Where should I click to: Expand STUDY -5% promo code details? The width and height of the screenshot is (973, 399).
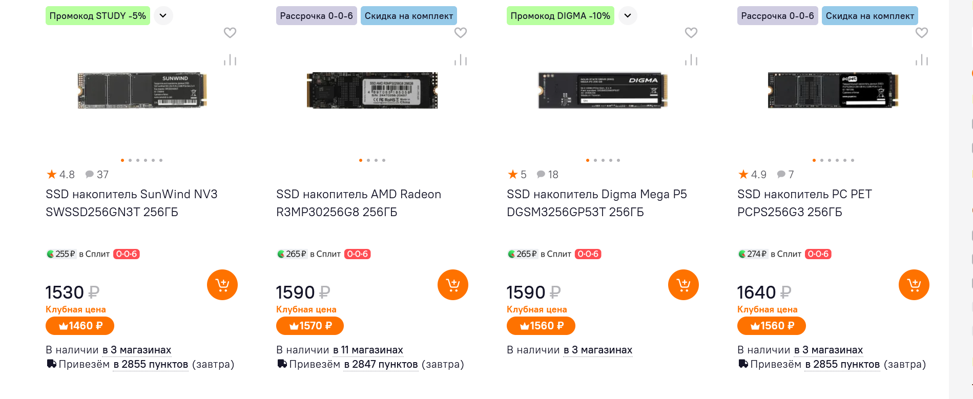163,16
